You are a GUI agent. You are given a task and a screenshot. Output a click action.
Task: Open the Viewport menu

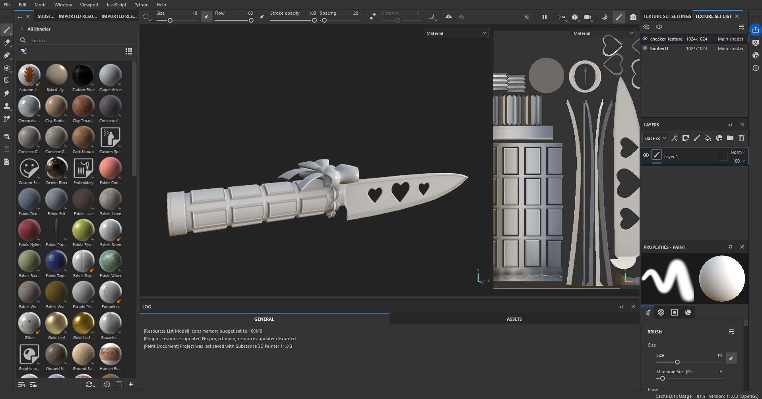tap(89, 5)
